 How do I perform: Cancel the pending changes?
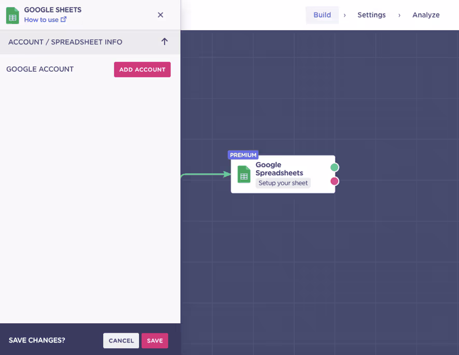point(121,340)
